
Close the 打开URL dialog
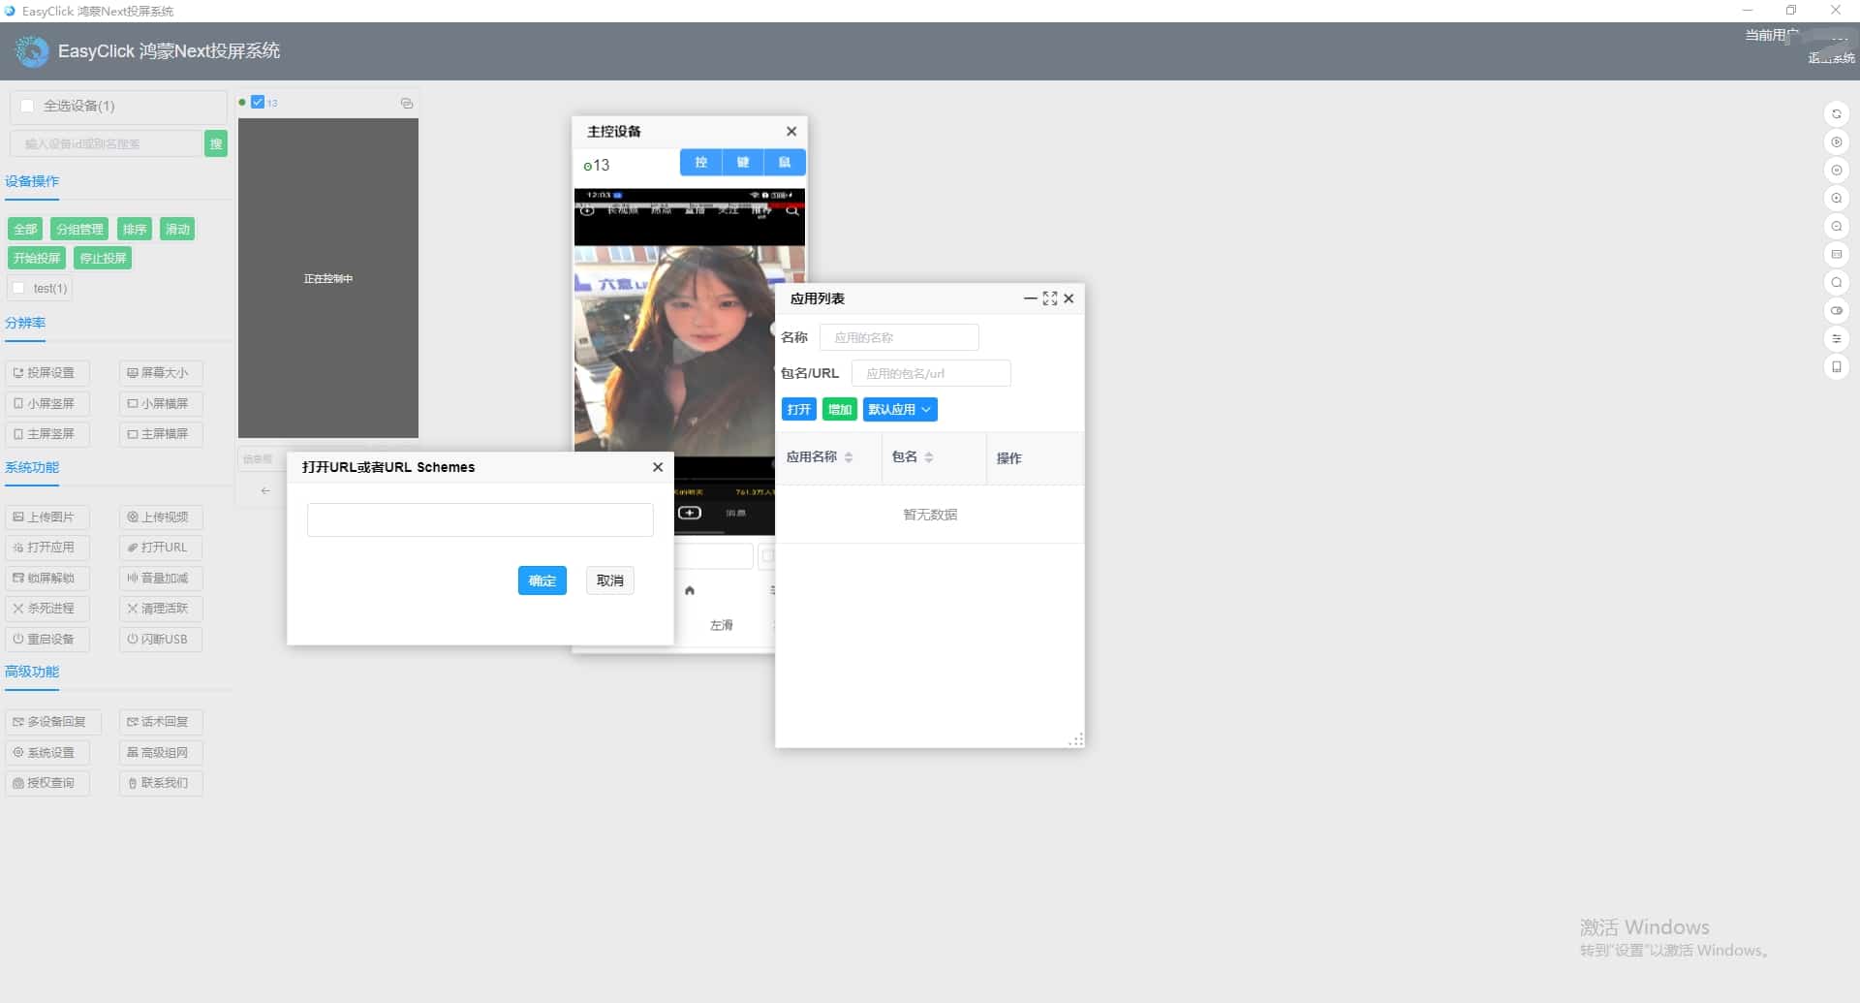pyautogui.click(x=658, y=467)
